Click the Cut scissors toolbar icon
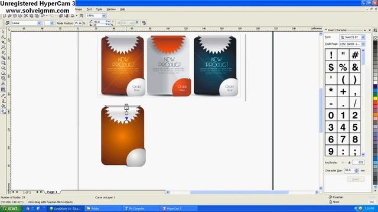 click(x=26, y=16)
